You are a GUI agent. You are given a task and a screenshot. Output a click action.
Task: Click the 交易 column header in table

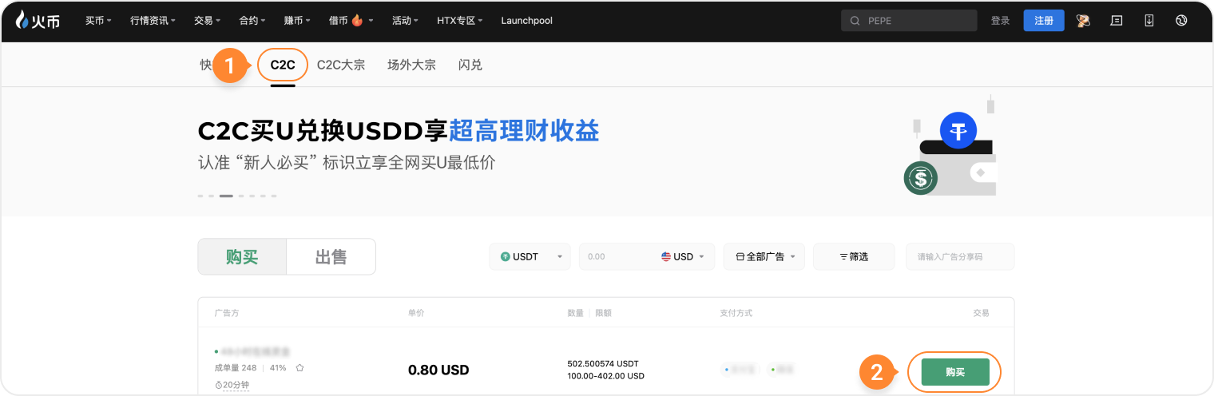(981, 313)
